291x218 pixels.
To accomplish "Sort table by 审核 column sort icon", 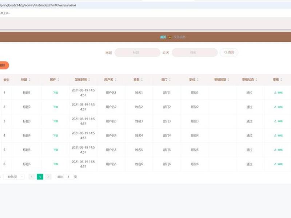I will [281, 80].
